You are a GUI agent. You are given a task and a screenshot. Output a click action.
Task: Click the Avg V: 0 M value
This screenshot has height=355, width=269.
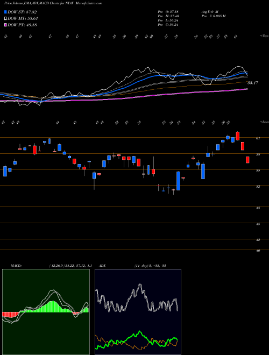[x=209, y=12]
